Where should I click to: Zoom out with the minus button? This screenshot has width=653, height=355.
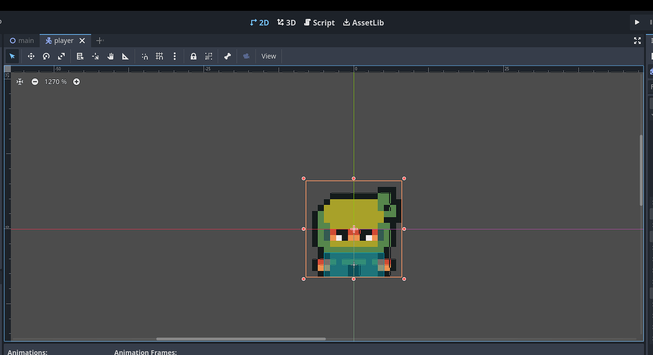35,82
